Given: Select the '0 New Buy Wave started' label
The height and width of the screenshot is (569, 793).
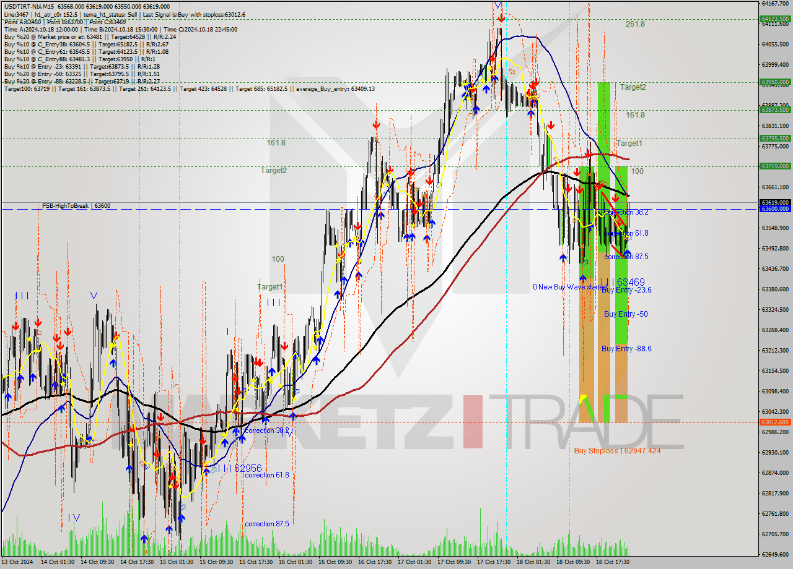Looking at the screenshot, I should [570, 287].
